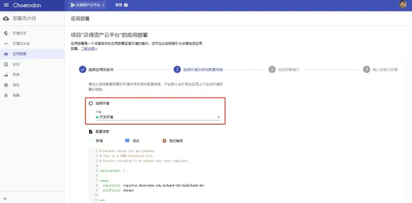Viewport: 412px width, 203px height.
Task: Go to step 选择部署模式
Action: (288, 69)
